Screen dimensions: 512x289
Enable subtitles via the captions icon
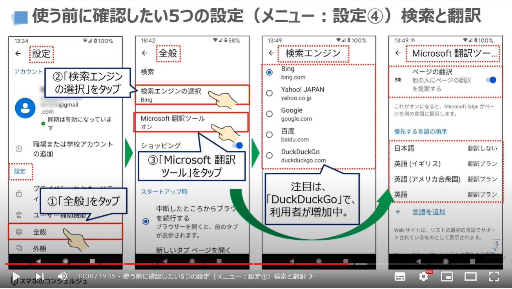tap(400, 276)
